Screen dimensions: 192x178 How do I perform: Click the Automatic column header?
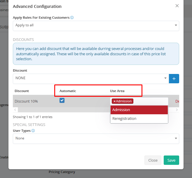click(x=68, y=91)
